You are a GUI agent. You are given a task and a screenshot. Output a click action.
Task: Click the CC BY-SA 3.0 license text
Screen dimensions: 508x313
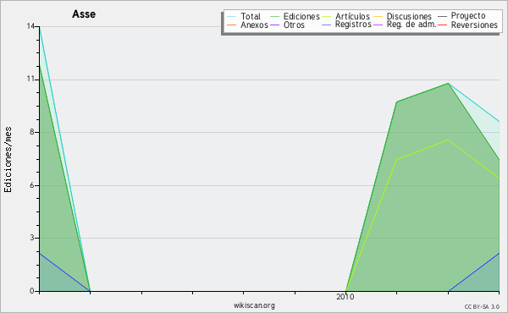[482, 307]
